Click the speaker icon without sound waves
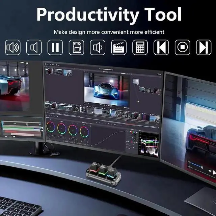This screenshot has height=216, width=216. tap(34, 48)
